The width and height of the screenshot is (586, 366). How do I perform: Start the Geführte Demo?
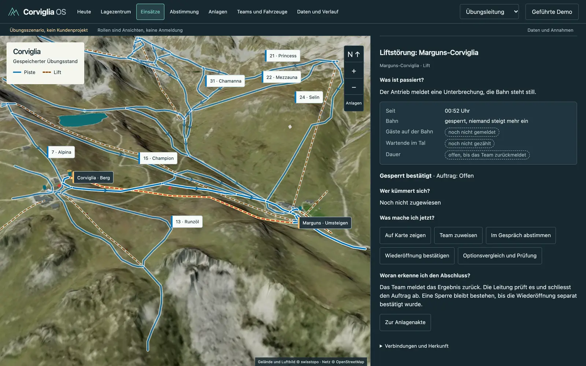pos(552,12)
